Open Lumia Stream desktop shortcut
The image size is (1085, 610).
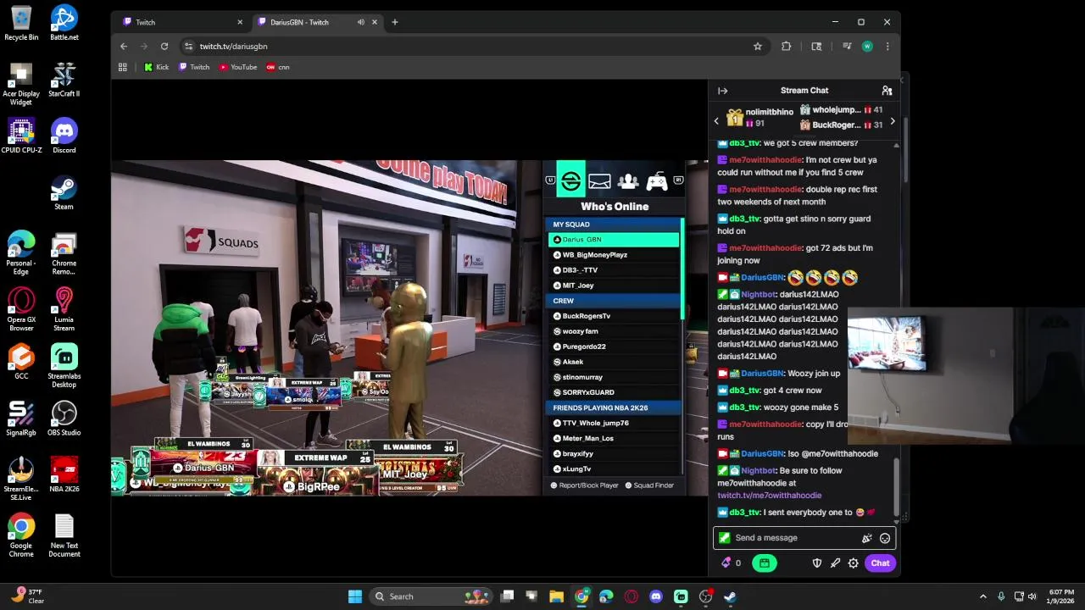coord(64,309)
